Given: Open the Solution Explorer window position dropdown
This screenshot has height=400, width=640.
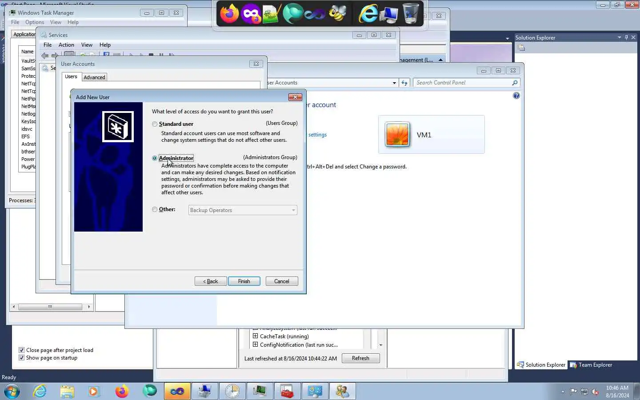Looking at the screenshot, I should coord(619,37).
